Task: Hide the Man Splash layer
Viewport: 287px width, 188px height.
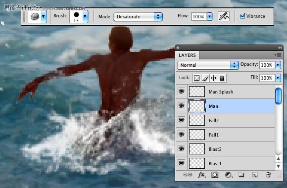Action: [x=182, y=92]
